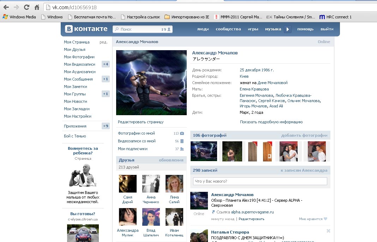Screen dimensions: 377x242
Task: Open the люди header menu
Action: 203,29
